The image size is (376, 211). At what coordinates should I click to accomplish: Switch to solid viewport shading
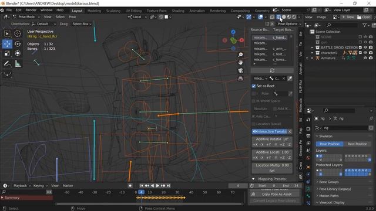[284, 17]
